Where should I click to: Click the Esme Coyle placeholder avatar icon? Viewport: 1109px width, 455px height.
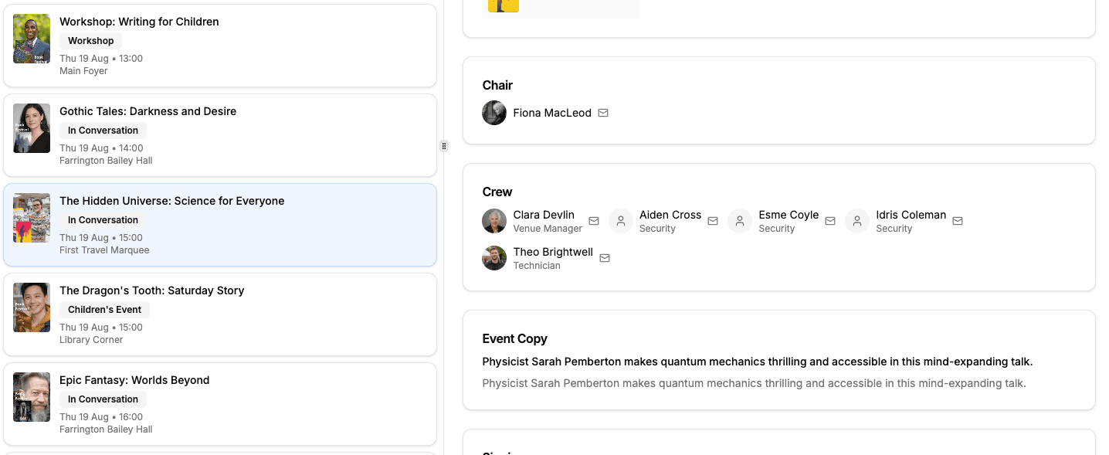pos(740,221)
